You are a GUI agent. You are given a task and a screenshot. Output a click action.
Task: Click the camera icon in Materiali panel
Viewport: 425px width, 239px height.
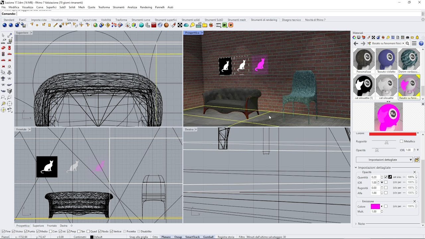pos(408,38)
